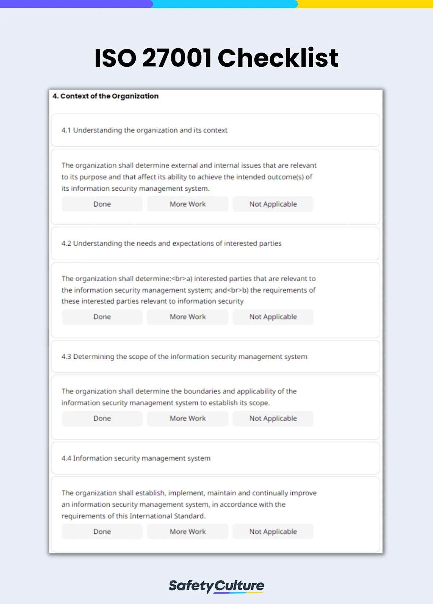Click the "4. Context of the Organization" header
The width and height of the screenshot is (433, 604).
pyautogui.click(x=106, y=96)
